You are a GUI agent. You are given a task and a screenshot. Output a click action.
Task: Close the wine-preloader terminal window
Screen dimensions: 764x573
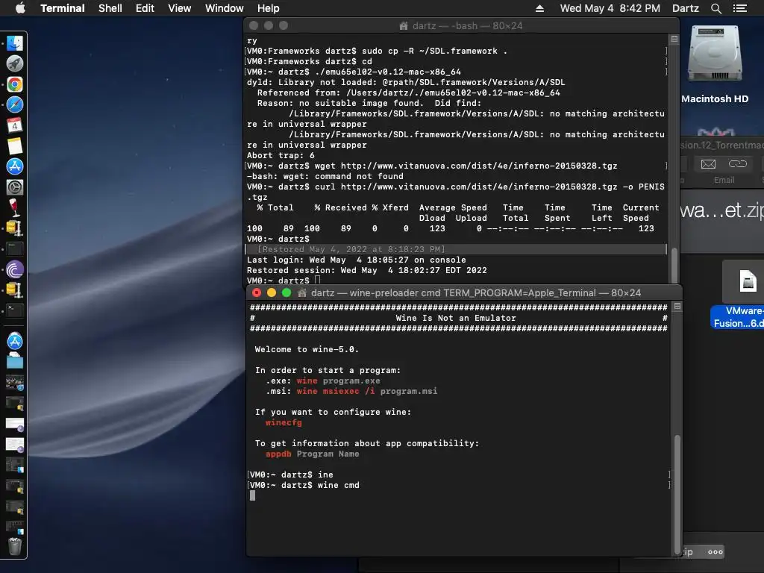[257, 292]
